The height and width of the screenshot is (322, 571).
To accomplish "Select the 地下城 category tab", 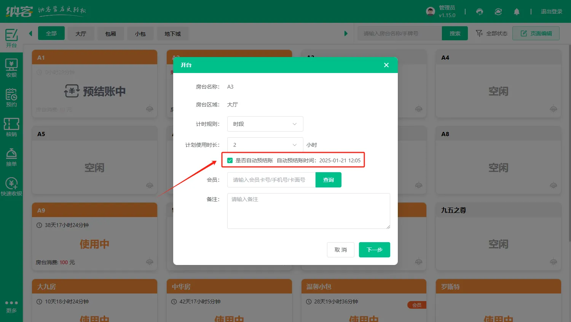I will pyautogui.click(x=173, y=34).
